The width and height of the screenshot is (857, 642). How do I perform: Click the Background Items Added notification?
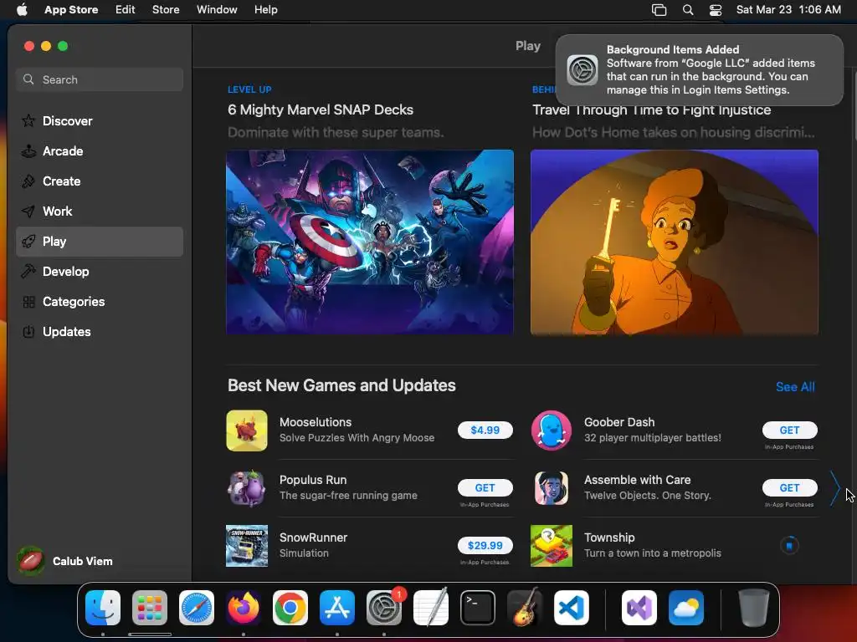point(699,70)
